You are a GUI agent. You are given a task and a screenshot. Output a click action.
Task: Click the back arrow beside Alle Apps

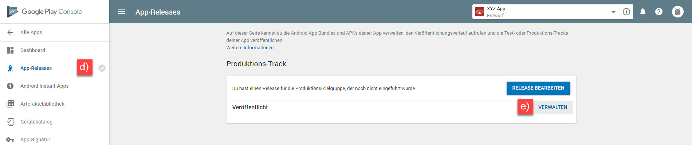pyautogui.click(x=10, y=32)
